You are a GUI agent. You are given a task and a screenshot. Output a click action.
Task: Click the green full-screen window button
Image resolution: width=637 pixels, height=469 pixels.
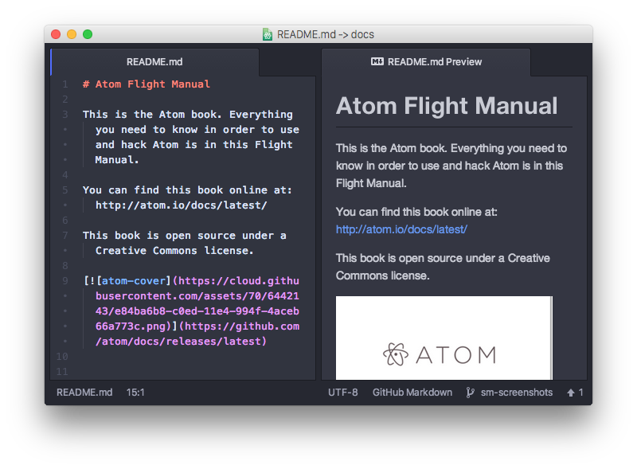coord(88,34)
